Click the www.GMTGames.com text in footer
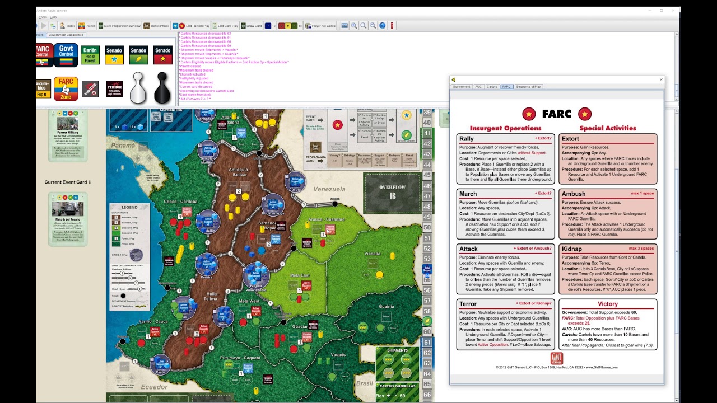The image size is (717, 403). (601, 367)
